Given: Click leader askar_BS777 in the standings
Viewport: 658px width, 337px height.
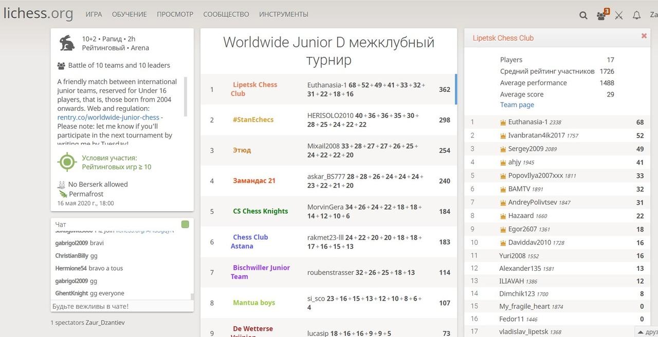Looking at the screenshot, I should tap(326, 176).
